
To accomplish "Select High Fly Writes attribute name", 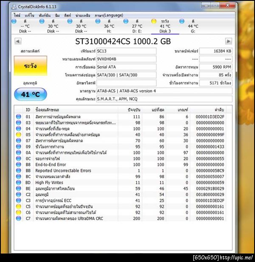I will 49,183.
